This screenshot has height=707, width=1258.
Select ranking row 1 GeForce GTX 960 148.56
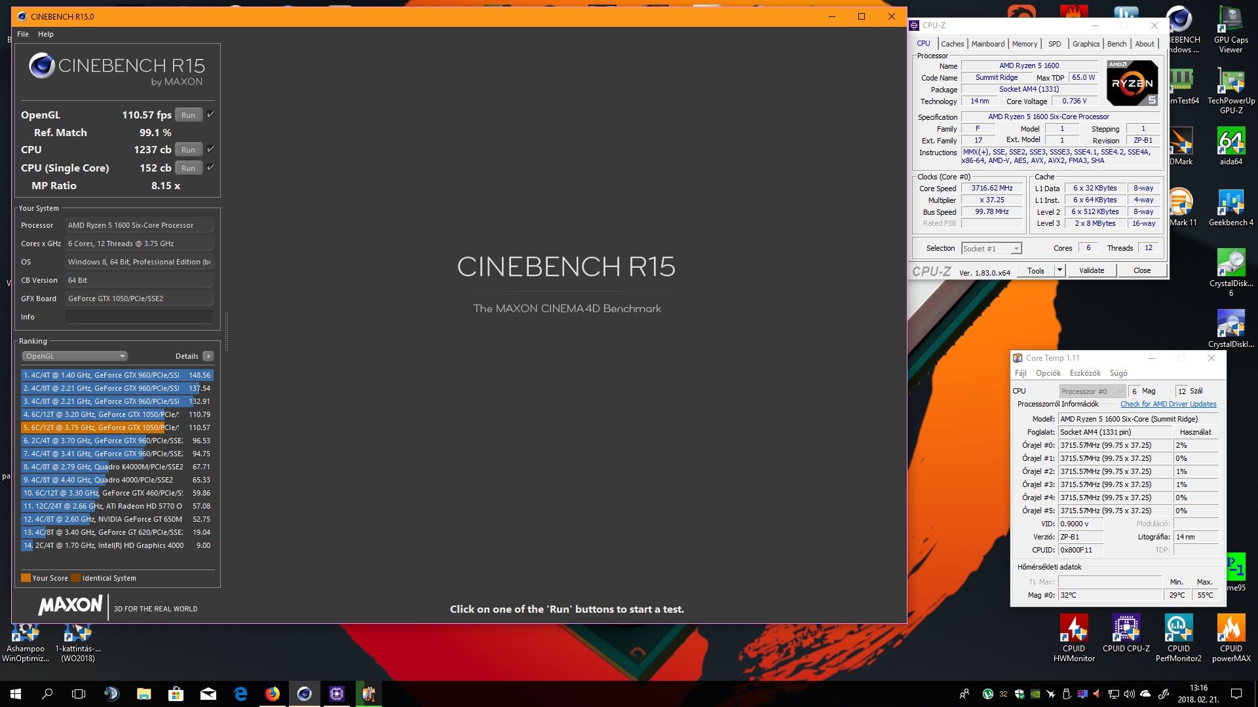117,375
